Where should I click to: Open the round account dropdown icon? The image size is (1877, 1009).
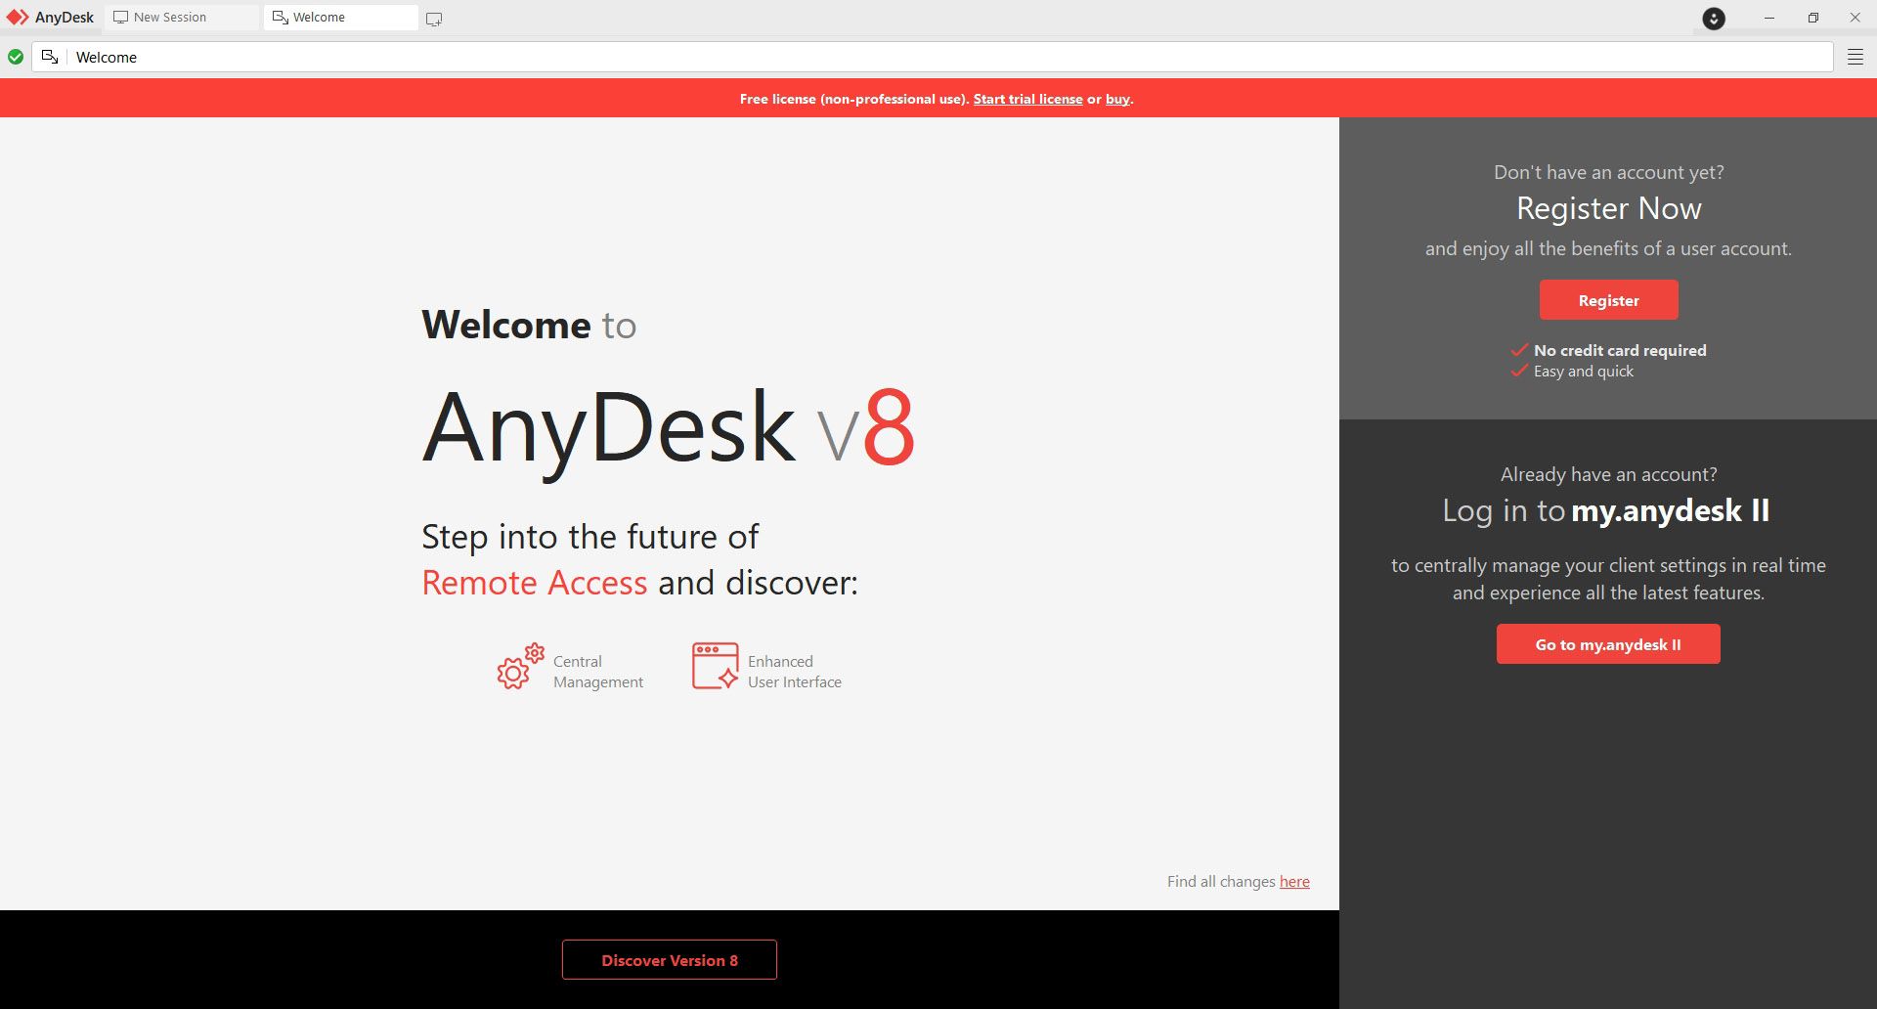(x=1714, y=18)
